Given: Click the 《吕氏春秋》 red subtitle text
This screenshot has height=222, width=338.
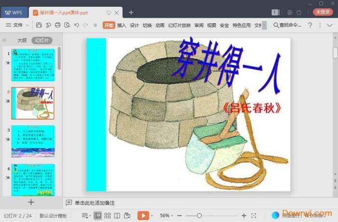Looking at the screenshot, I should (252, 108).
